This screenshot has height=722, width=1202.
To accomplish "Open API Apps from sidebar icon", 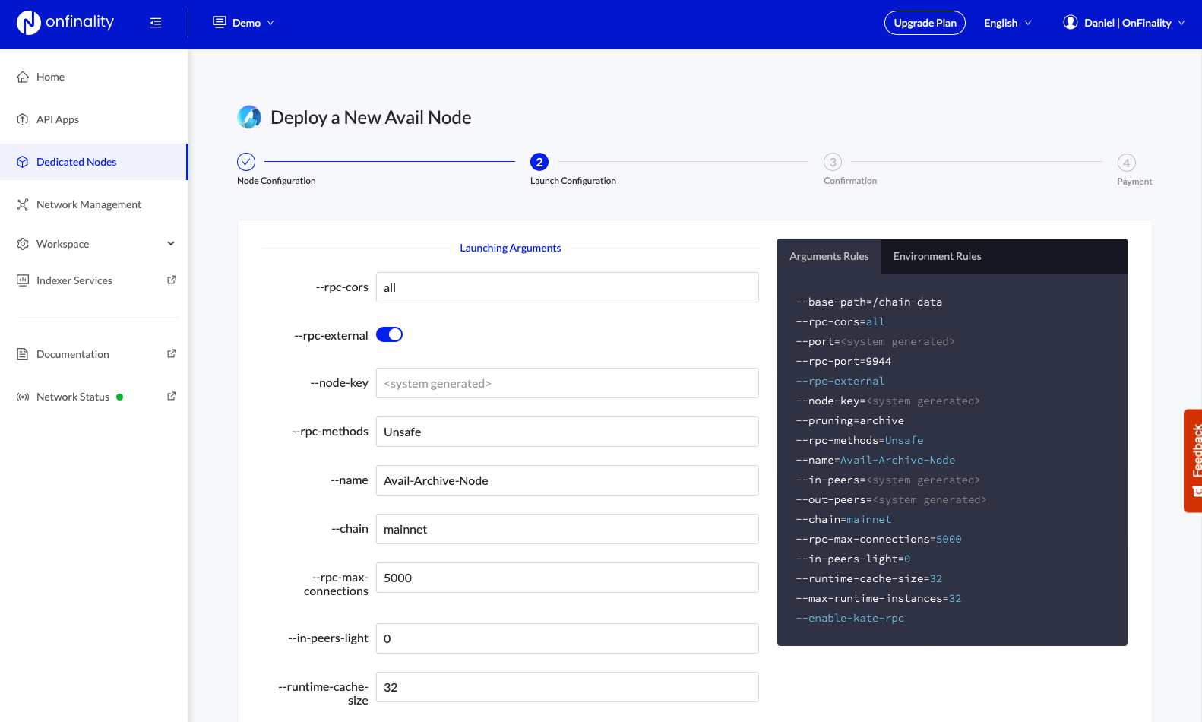I will 23,119.
